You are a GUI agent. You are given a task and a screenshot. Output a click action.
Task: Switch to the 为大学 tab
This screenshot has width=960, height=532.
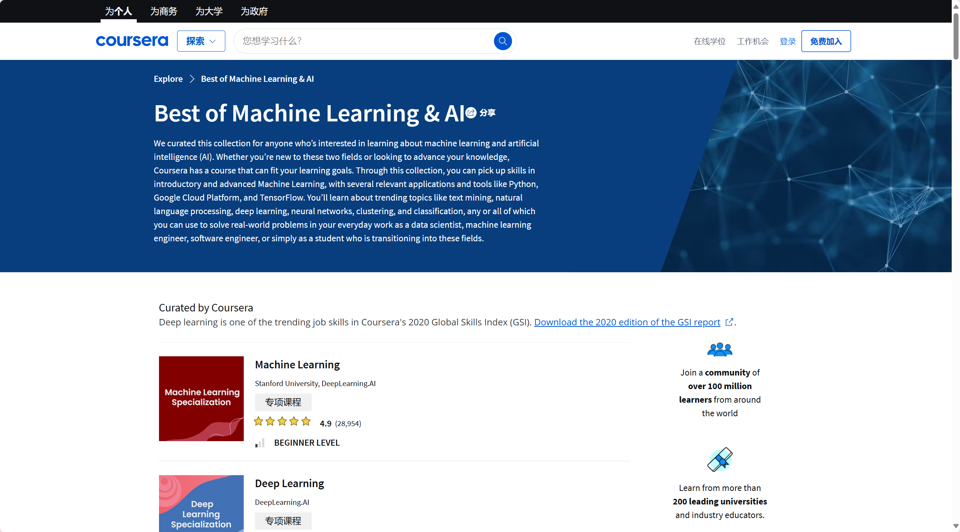pos(209,11)
